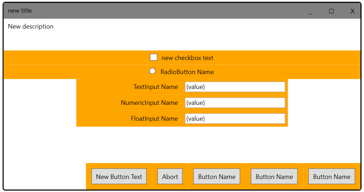Focus the TextInput Name value field
The image size is (364, 192).
pyautogui.click(x=235, y=87)
